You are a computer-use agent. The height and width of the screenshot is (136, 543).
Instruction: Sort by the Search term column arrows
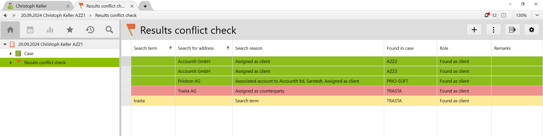pos(171,48)
